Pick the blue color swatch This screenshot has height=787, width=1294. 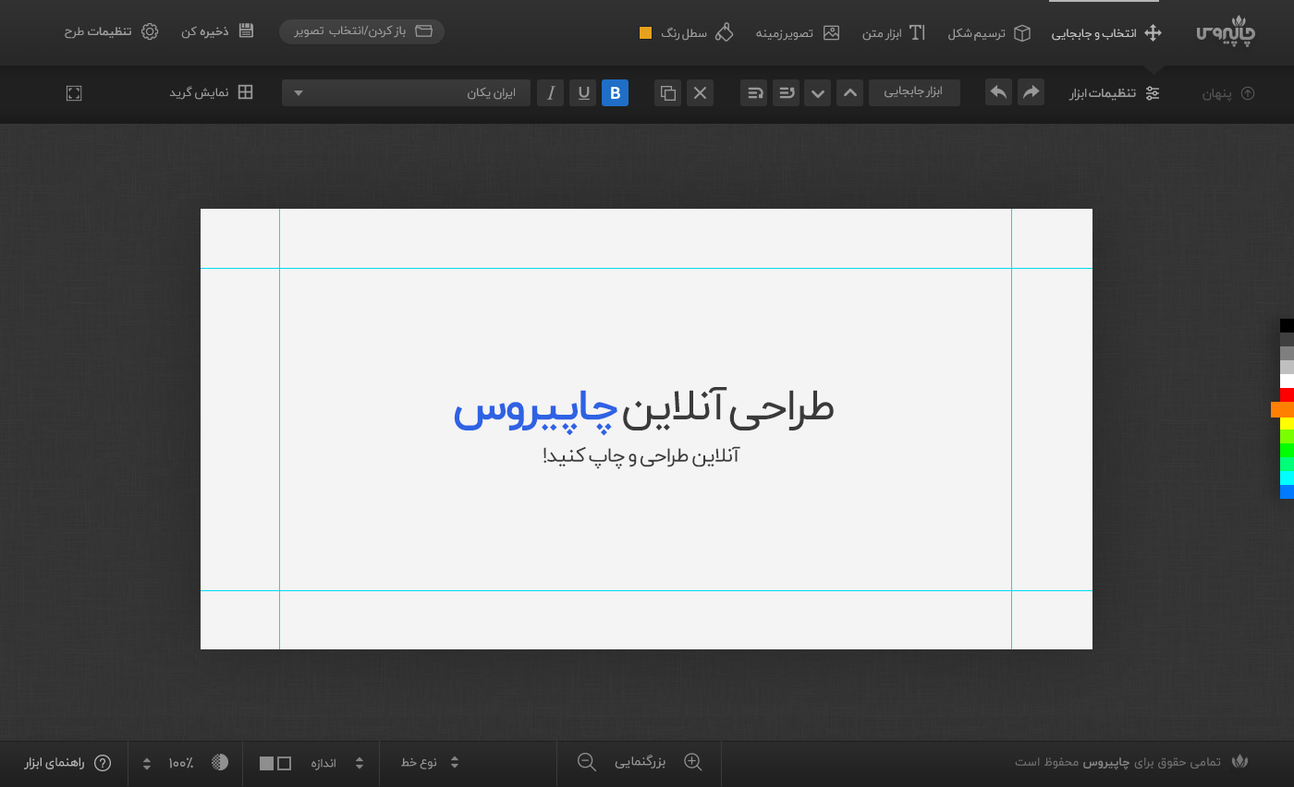1287,491
